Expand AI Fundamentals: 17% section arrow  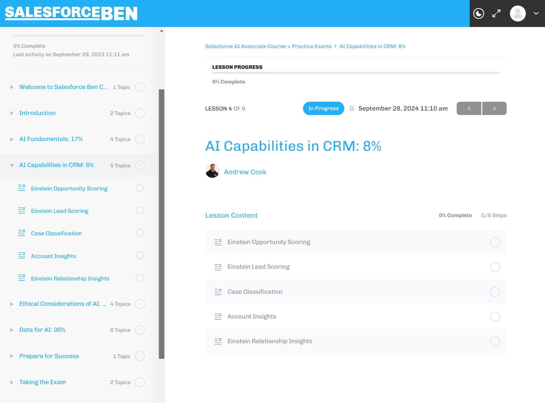tap(12, 139)
